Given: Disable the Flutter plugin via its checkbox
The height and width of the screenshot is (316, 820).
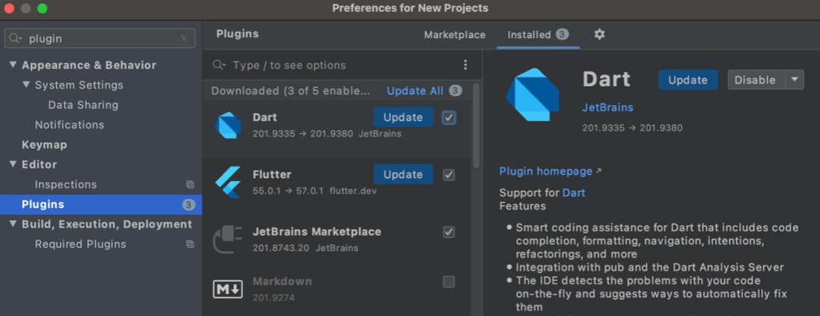Looking at the screenshot, I should (x=449, y=175).
